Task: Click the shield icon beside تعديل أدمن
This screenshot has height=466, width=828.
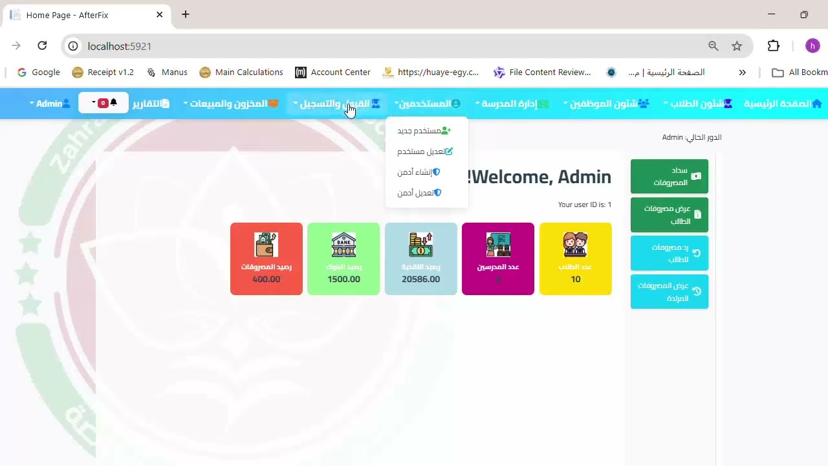Action: (x=438, y=193)
